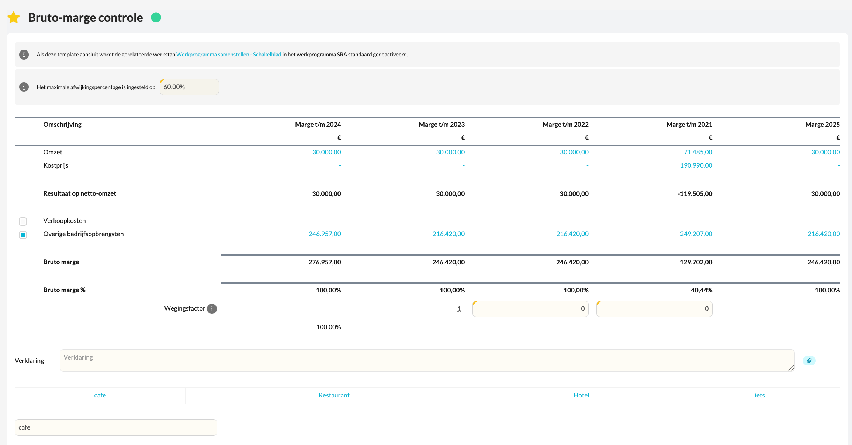The image size is (852, 445).
Task: Switch to the Restaurant tab
Action: [x=334, y=395]
